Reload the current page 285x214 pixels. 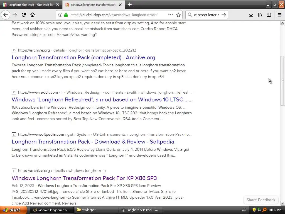(x=24, y=15)
